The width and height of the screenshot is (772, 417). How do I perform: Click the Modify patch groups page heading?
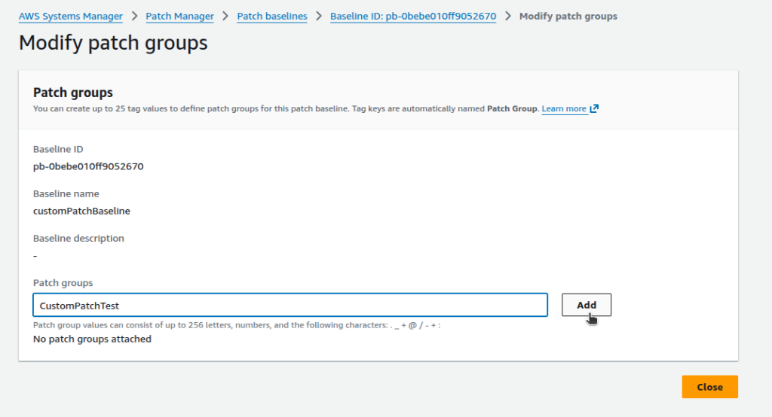click(x=113, y=43)
